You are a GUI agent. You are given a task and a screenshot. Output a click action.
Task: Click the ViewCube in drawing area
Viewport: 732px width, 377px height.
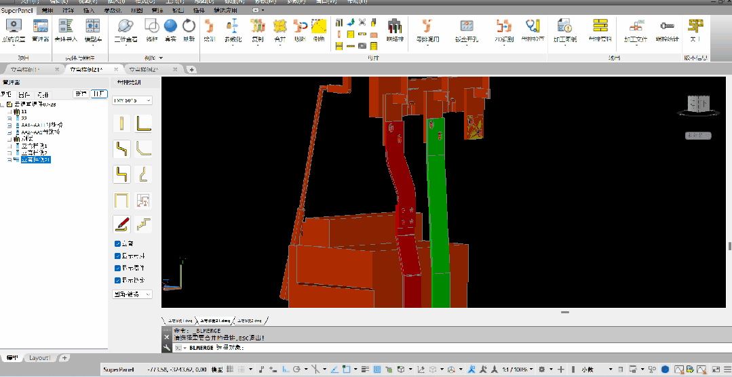click(x=698, y=104)
